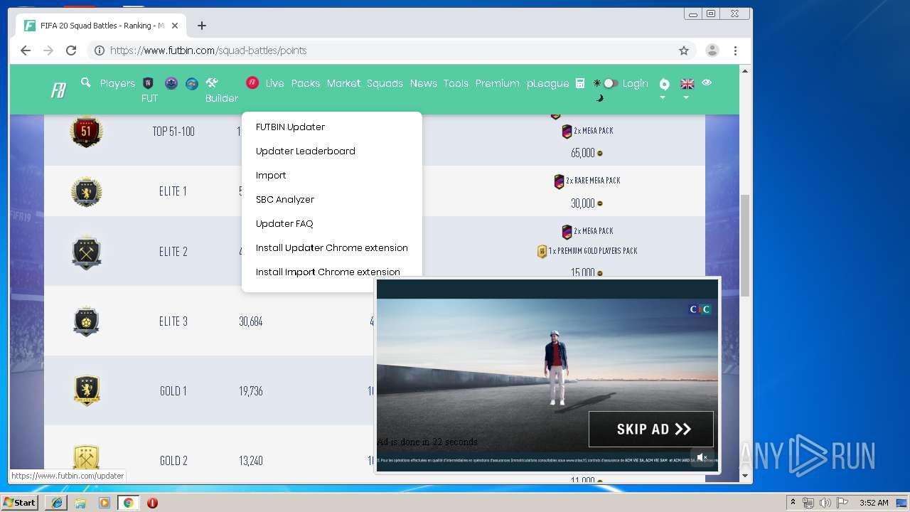Click Install Import Chrome extension
This screenshot has width=910, height=512.
tap(328, 271)
